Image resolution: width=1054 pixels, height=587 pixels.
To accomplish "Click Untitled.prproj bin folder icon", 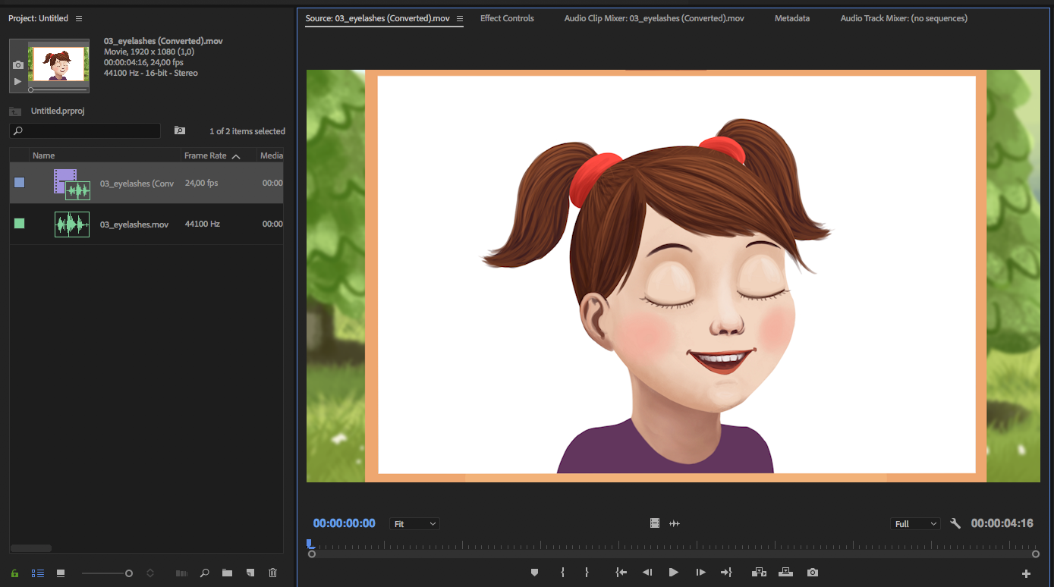I will click(x=15, y=111).
